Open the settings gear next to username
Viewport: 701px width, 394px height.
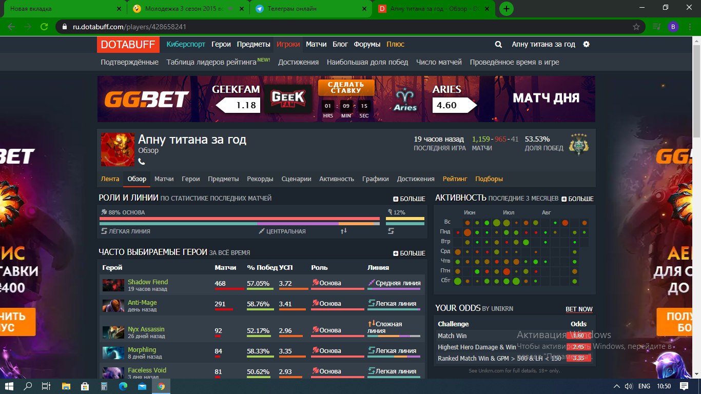click(587, 44)
